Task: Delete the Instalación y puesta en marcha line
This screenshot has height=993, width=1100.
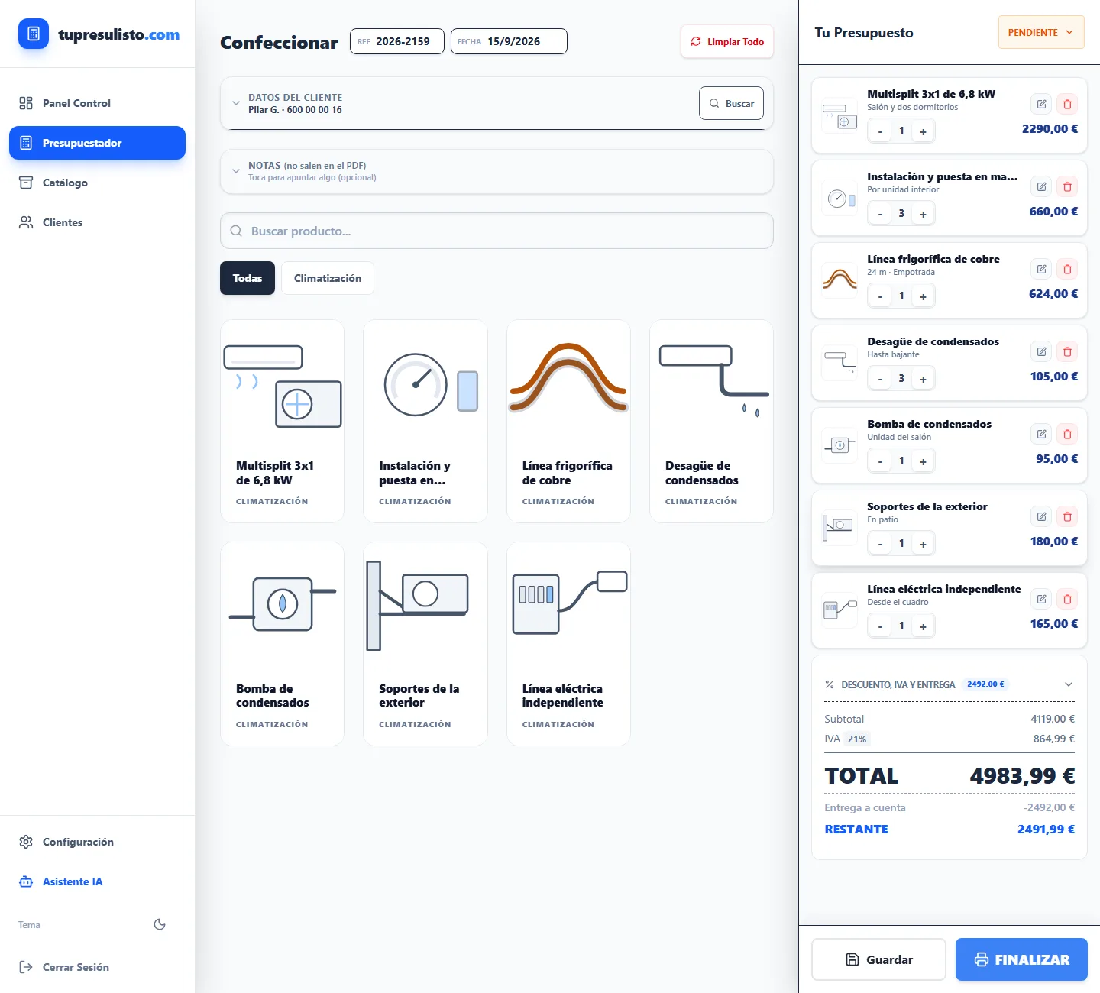Action: pyautogui.click(x=1067, y=186)
